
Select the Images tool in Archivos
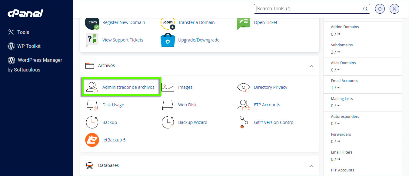[185, 87]
